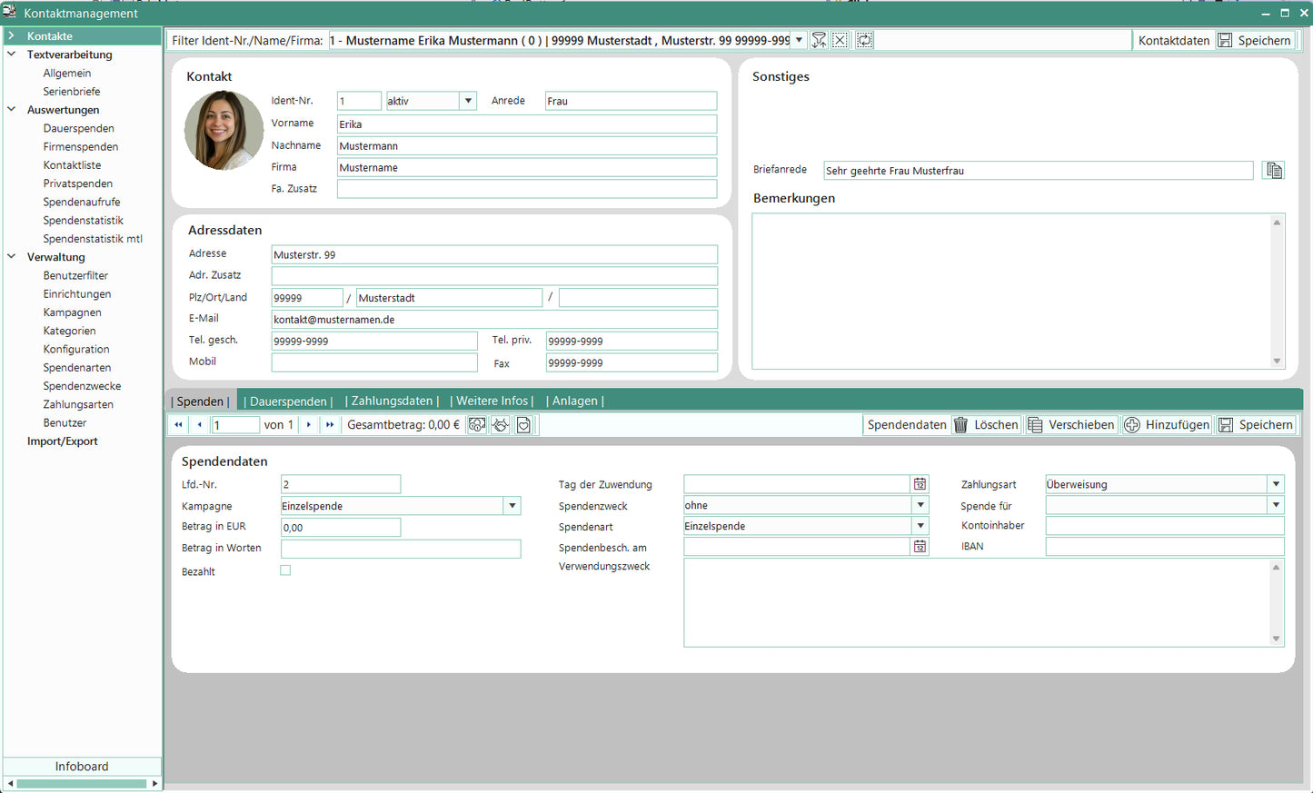Tick the Bezahlt checkbox
This screenshot has height=793, width=1313.
(x=285, y=570)
